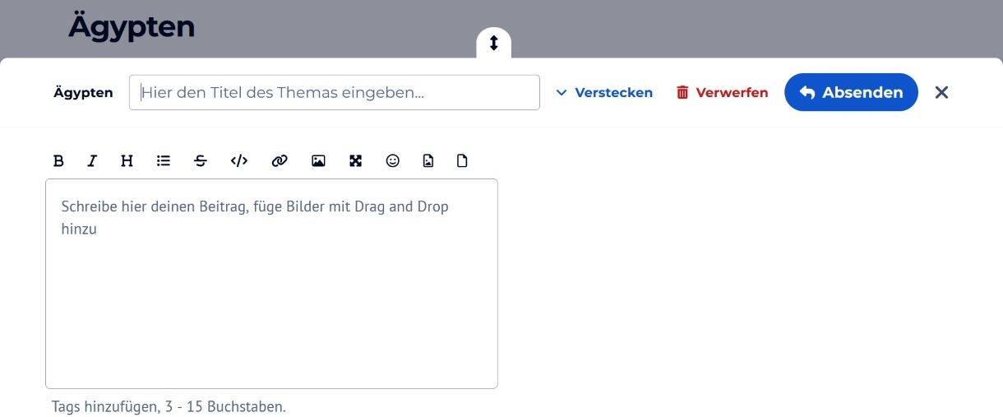Submit the topic with Absenden
This screenshot has width=1003, height=417.
[x=851, y=92]
